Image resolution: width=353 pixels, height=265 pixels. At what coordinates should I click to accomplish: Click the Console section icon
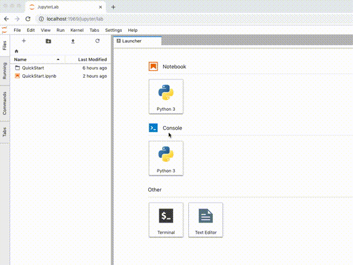pyautogui.click(x=153, y=128)
